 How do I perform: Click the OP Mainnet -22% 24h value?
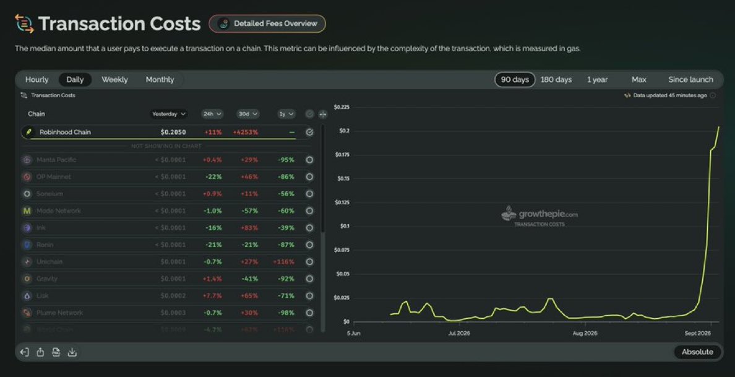[x=213, y=177]
